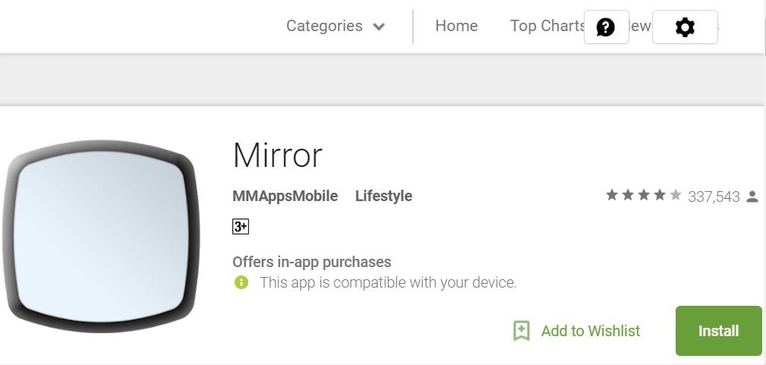
Task: Open the settings gear icon
Action: (685, 27)
